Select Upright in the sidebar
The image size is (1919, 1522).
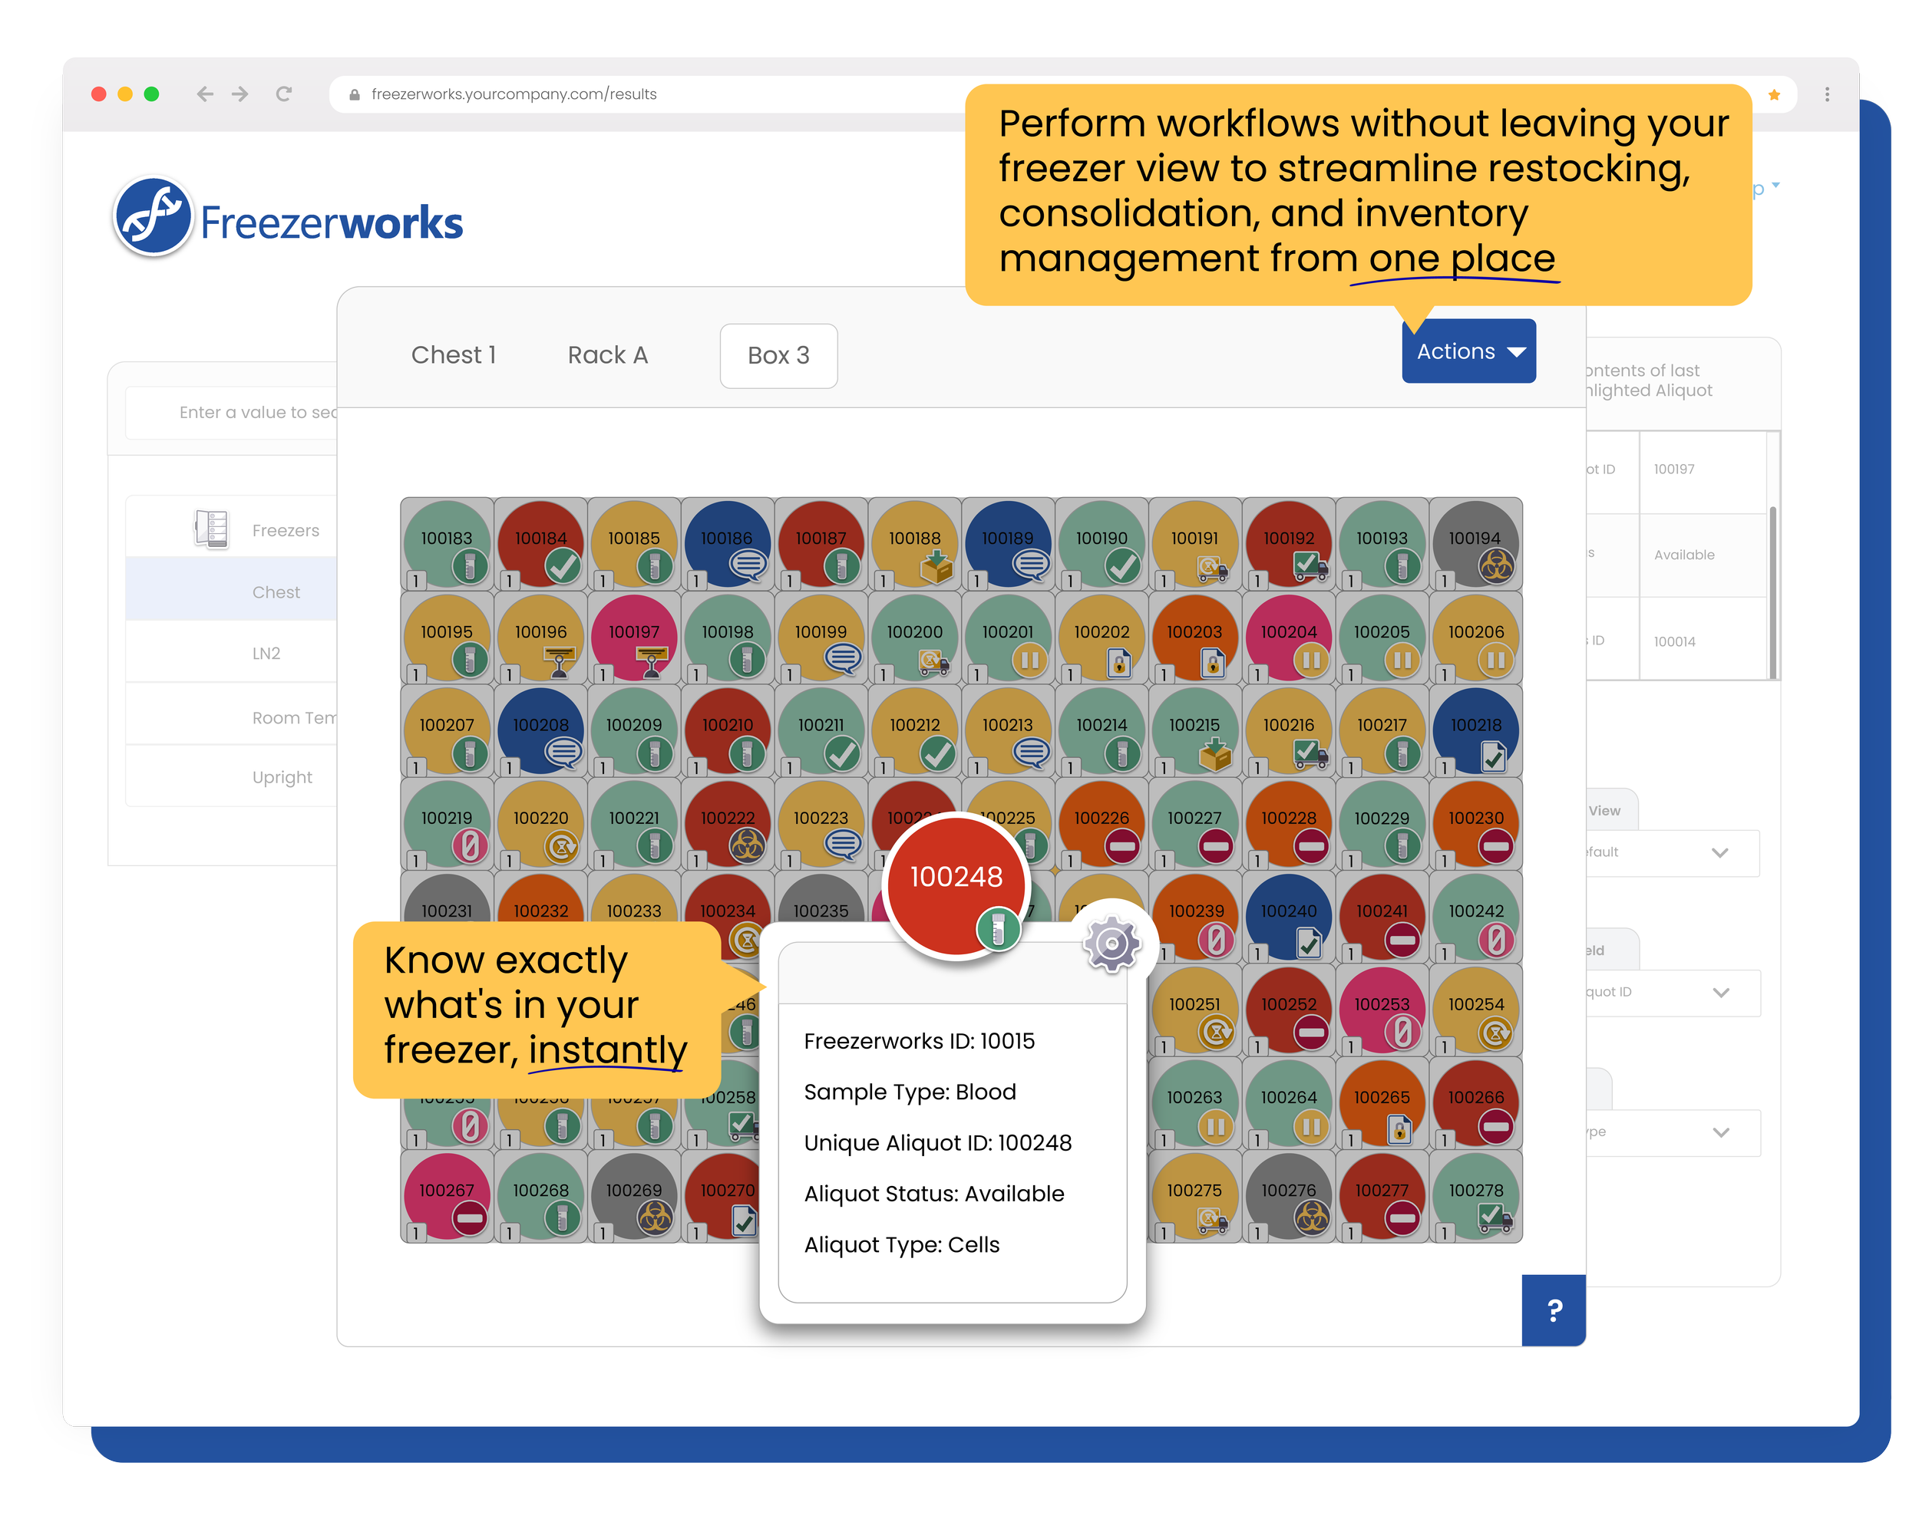[x=231, y=776]
